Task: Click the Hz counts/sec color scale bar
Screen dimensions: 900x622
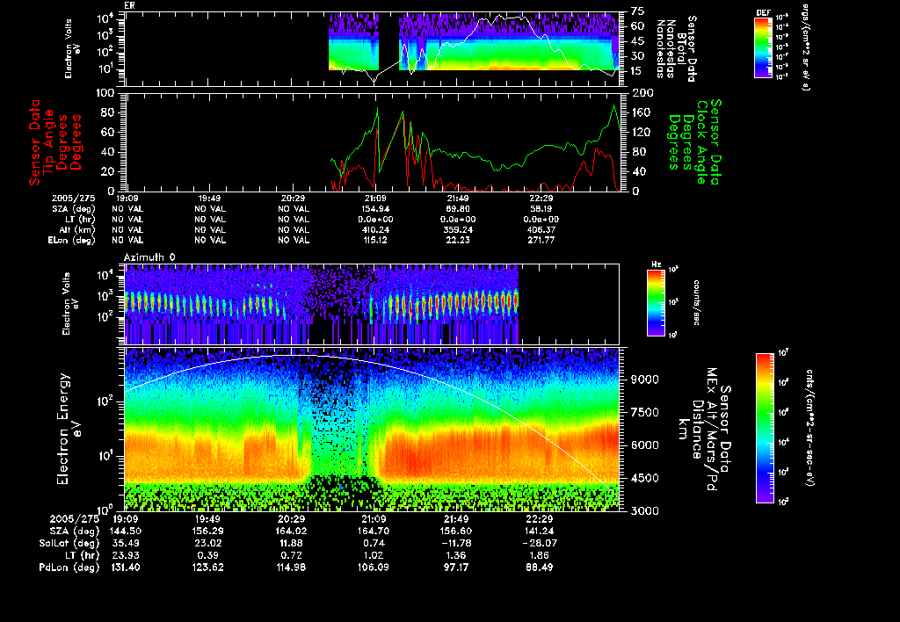Action: coord(656,302)
